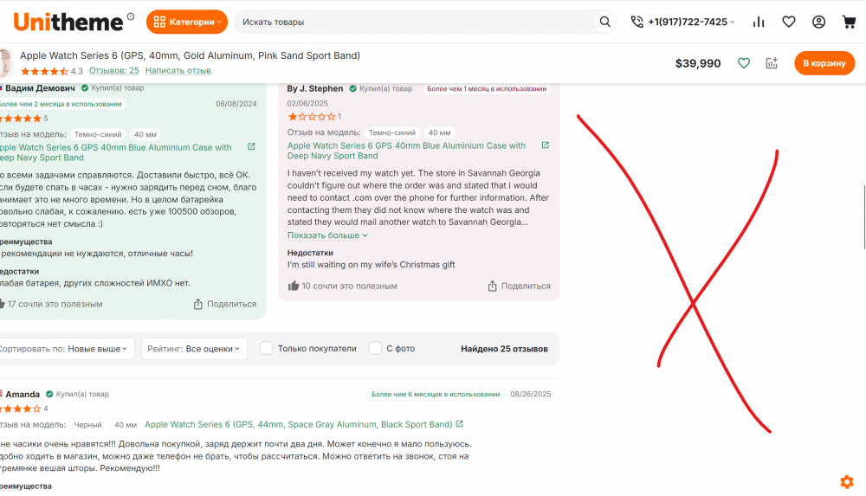Click Темно-синий tag in J. Stephen review

(x=392, y=132)
